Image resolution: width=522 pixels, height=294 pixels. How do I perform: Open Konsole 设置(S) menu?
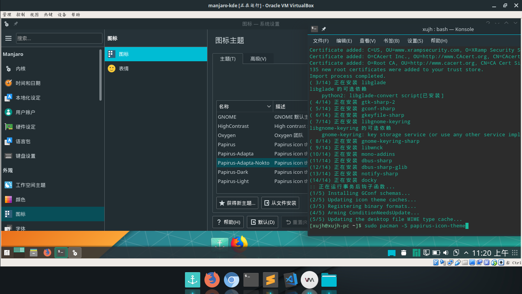tap(415, 41)
